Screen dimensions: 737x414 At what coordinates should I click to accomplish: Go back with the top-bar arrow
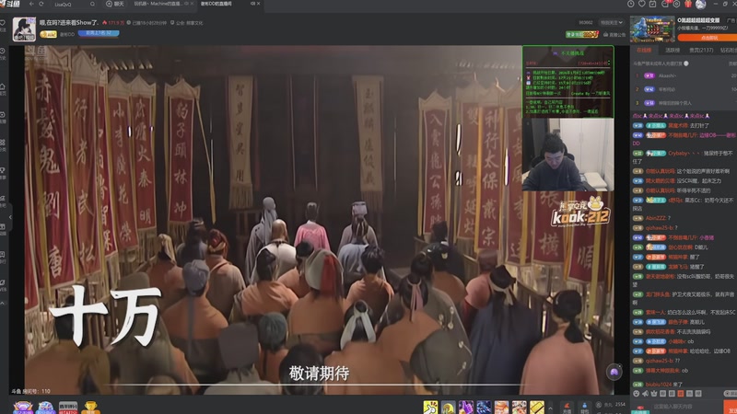(31, 4)
